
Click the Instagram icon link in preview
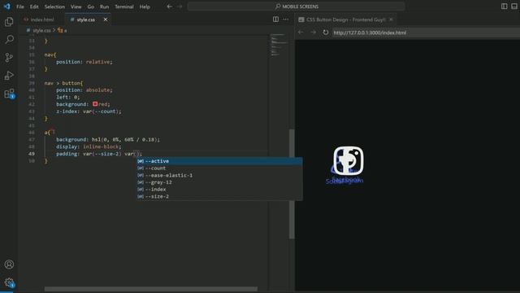pyautogui.click(x=349, y=161)
